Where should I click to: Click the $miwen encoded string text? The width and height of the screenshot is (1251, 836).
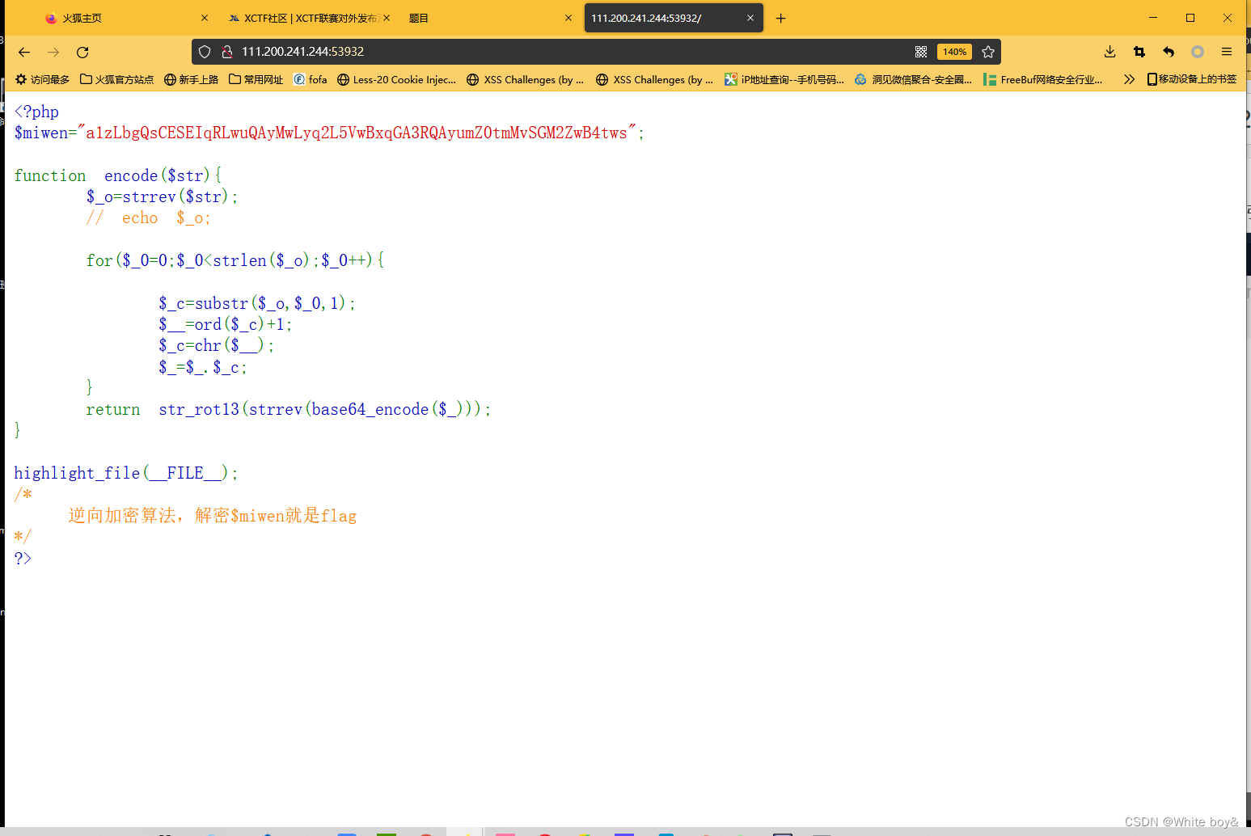[x=357, y=133]
